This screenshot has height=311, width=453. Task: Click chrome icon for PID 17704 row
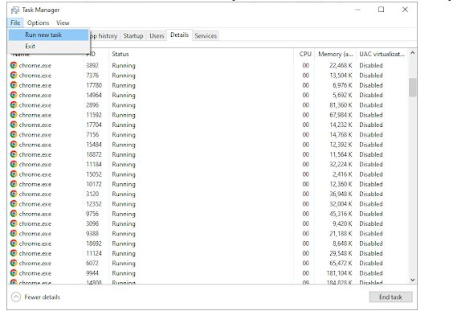[x=14, y=125]
